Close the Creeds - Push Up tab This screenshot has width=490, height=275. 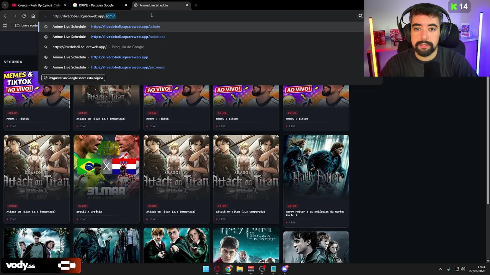(x=65, y=5)
